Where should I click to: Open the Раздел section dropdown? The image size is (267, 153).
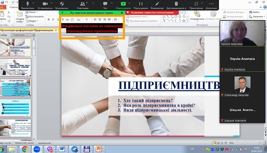point(32,21)
